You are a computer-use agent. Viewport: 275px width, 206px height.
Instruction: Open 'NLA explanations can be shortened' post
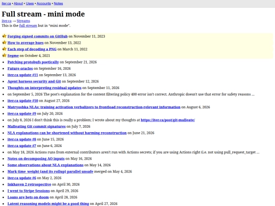click(x=67, y=133)
